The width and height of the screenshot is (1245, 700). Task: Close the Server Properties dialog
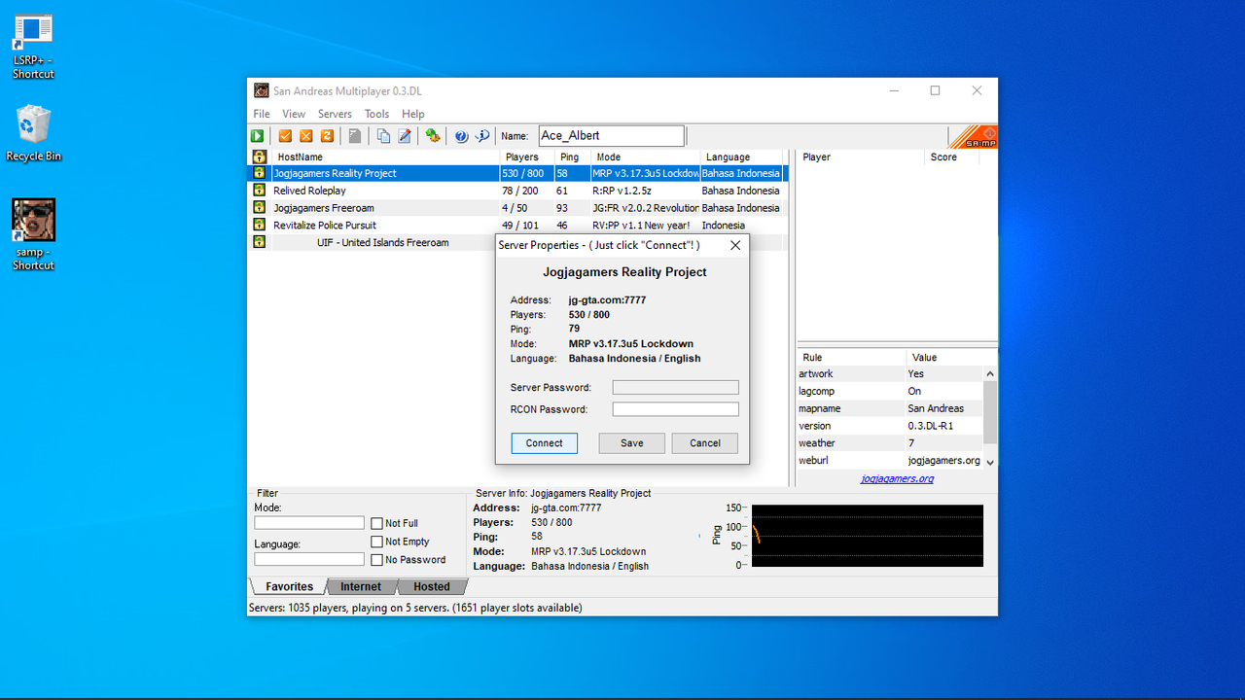click(x=735, y=245)
